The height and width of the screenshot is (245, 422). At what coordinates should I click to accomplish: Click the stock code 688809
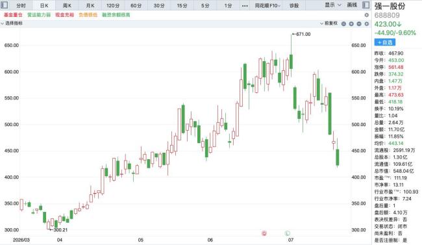(x=387, y=16)
